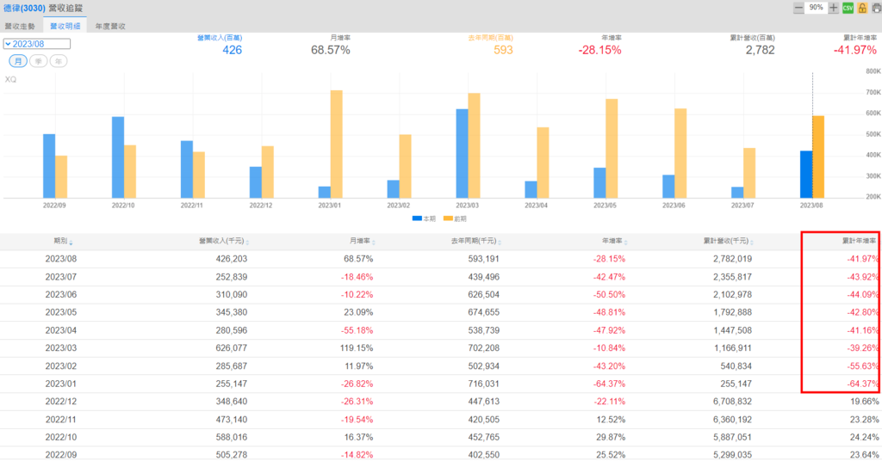882x461 pixels.
Task: Click cumulative revenue 2,782,019
Action: pos(732,259)
